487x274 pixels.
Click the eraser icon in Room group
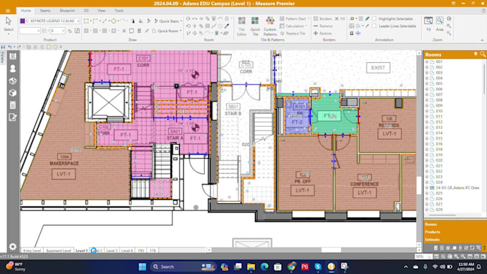(x=226, y=33)
